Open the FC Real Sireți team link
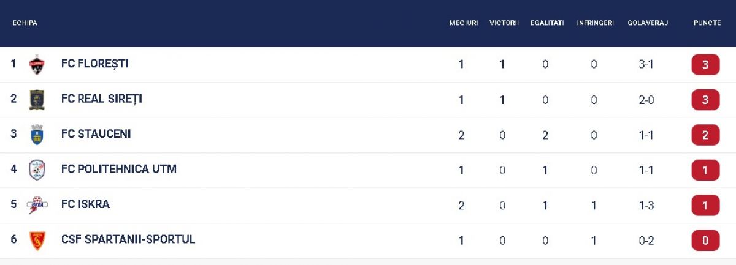 coord(102,99)
